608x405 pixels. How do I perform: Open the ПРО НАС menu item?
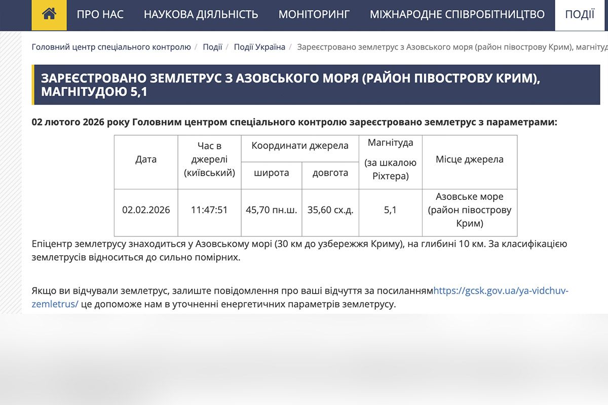pyautogui.click(x=99, y=14)
